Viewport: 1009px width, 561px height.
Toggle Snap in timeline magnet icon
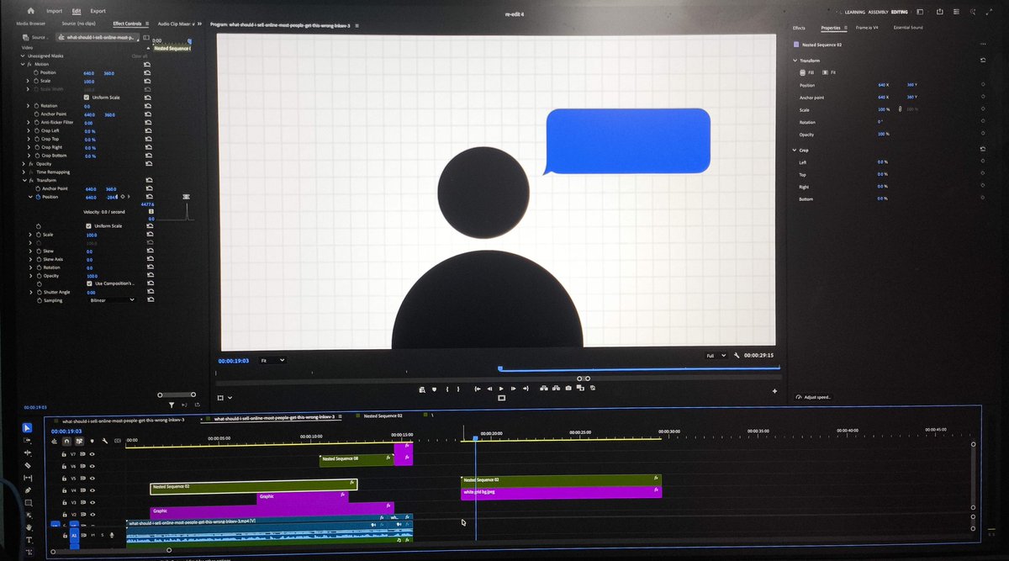coord(66,441)
